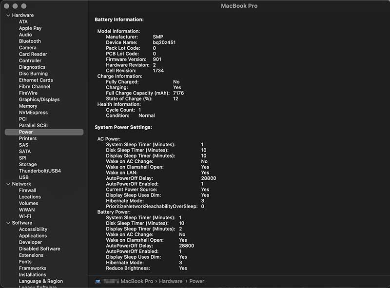Screen dimensions: 390x288
Task: Open Fonts under Software
Action: tap(25, 262)
